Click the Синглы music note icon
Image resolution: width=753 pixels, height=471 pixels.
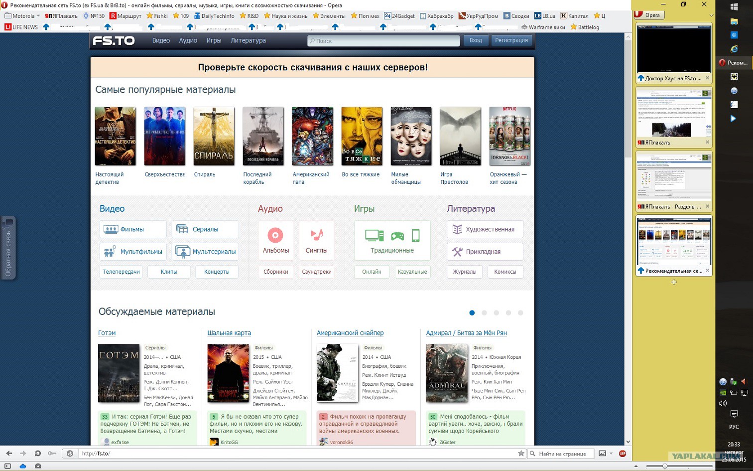tap(317, 235)
